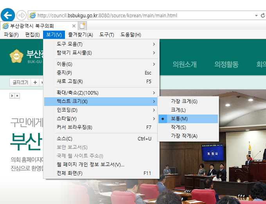This screenshot has height=204, width=266.
Task: Click the Buk-gu council emblem logo
Action: [x=16, y=56]
